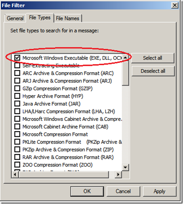The width and height of the screenshot is (183, 204).
Task: Click the list scroll up arrow
Action: [125, 58]
